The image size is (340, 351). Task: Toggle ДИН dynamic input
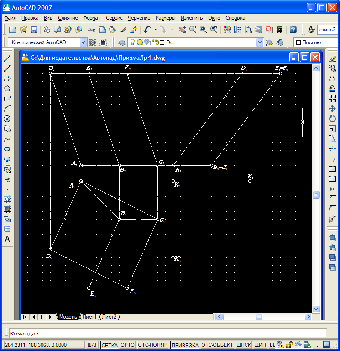260,345
